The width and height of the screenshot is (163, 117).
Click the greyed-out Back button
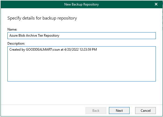pos(96,111)
